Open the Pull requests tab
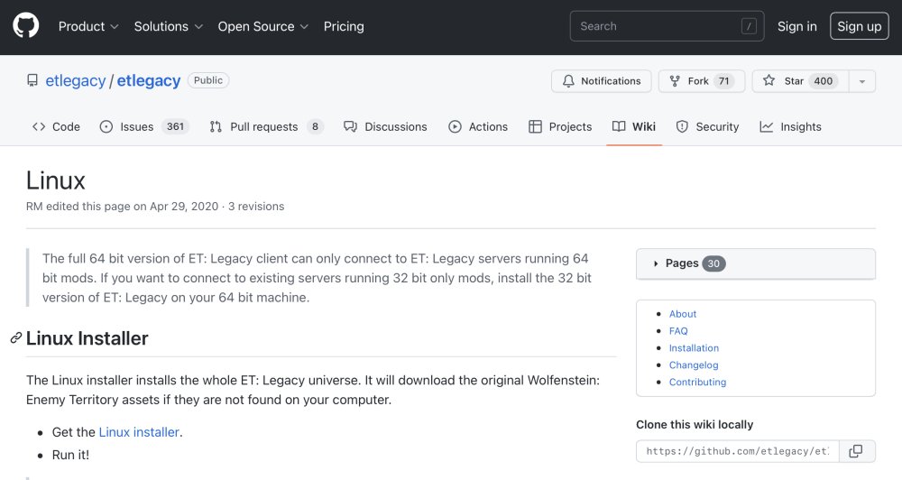Image resolution: width=902 pixels, height=480 pixels. click(x=266, y=126)
